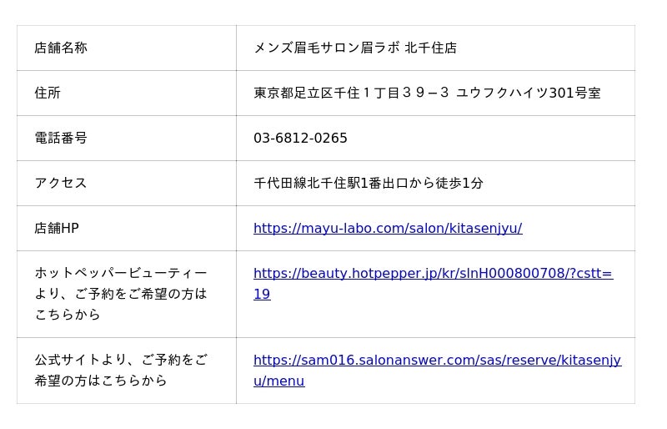Follow the salonanswer.com official reservation link
The image size is (667, 429).
pos(437,360)
